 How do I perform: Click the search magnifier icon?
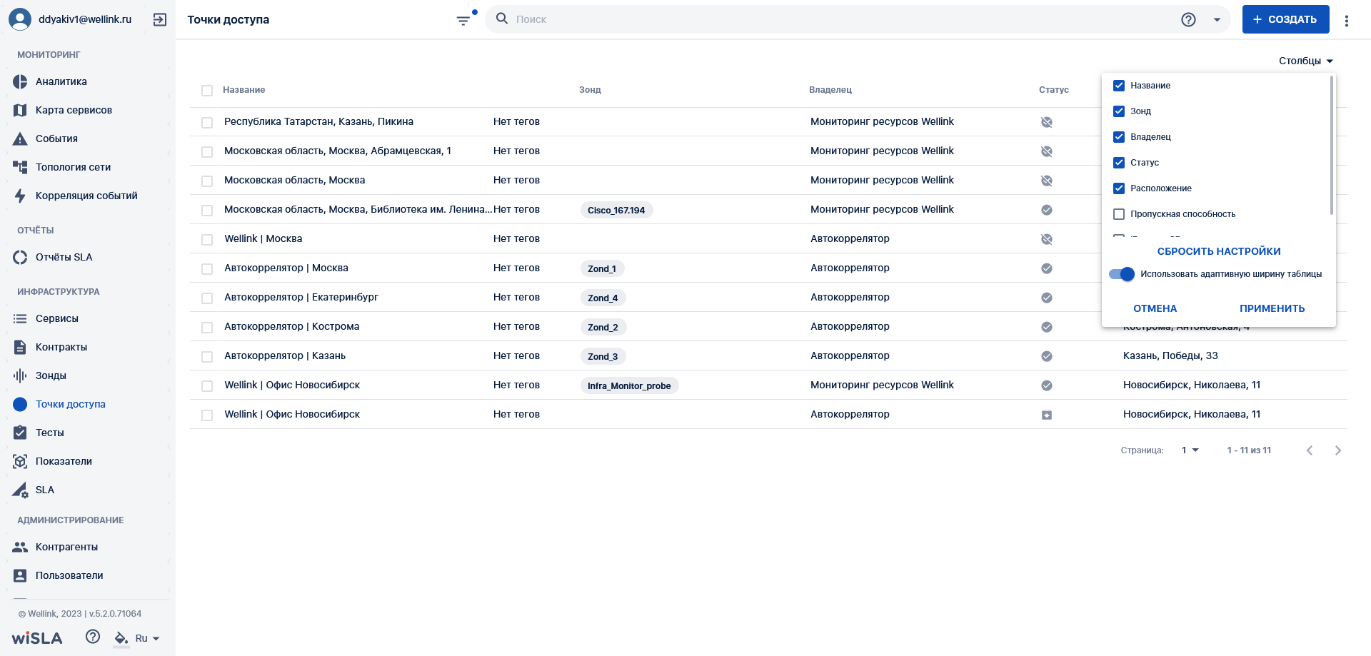coord(502,19)
